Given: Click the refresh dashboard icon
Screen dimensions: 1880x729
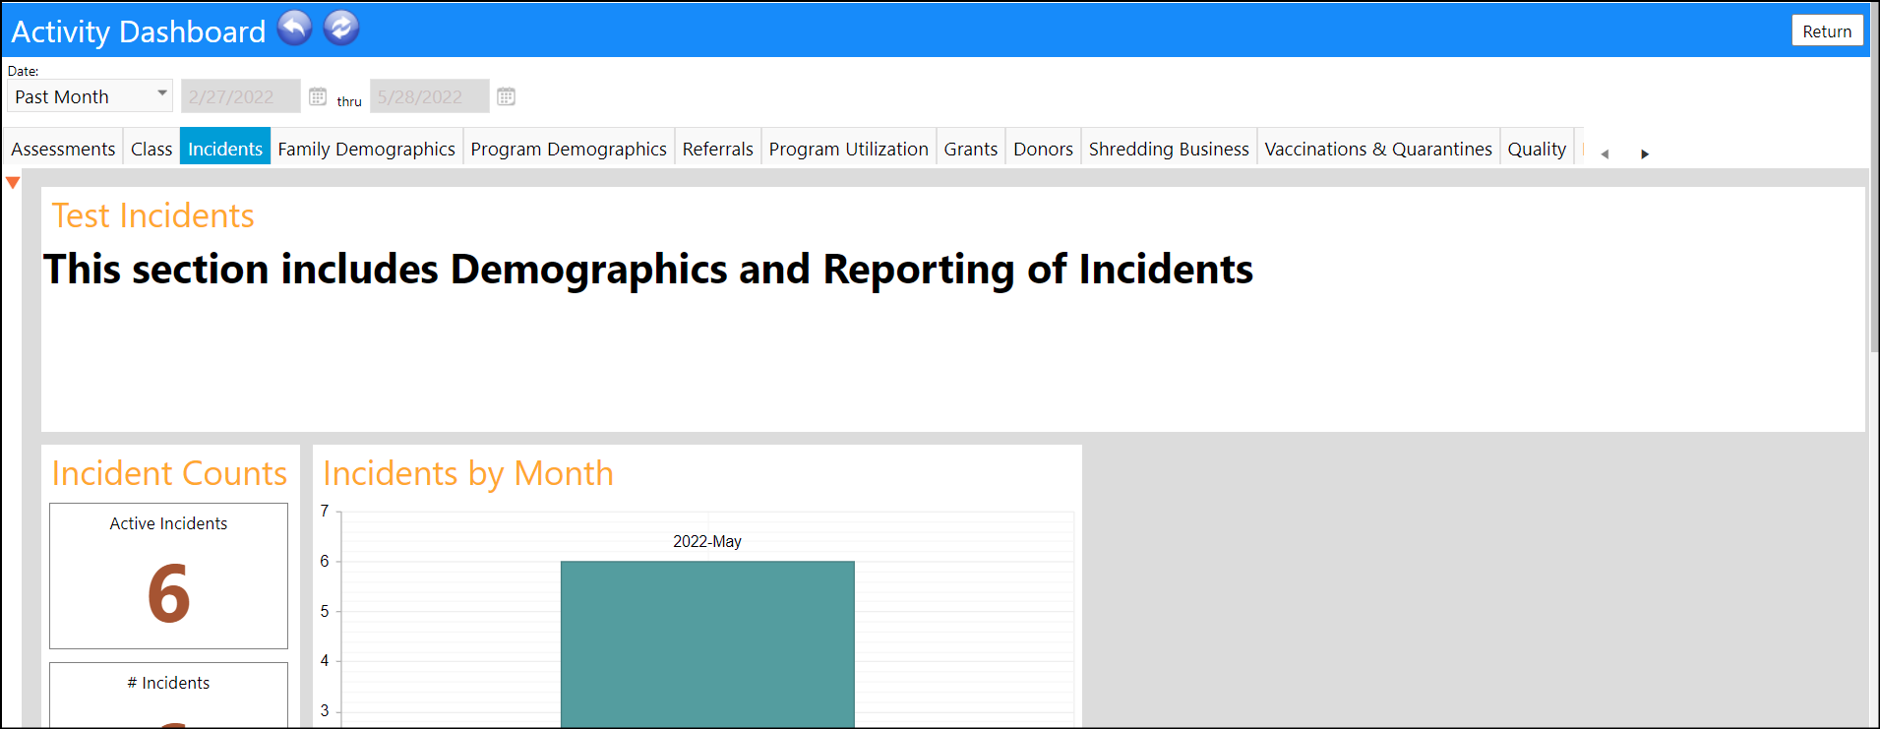Looking at the screenshot, I should [x=341, y=29].
